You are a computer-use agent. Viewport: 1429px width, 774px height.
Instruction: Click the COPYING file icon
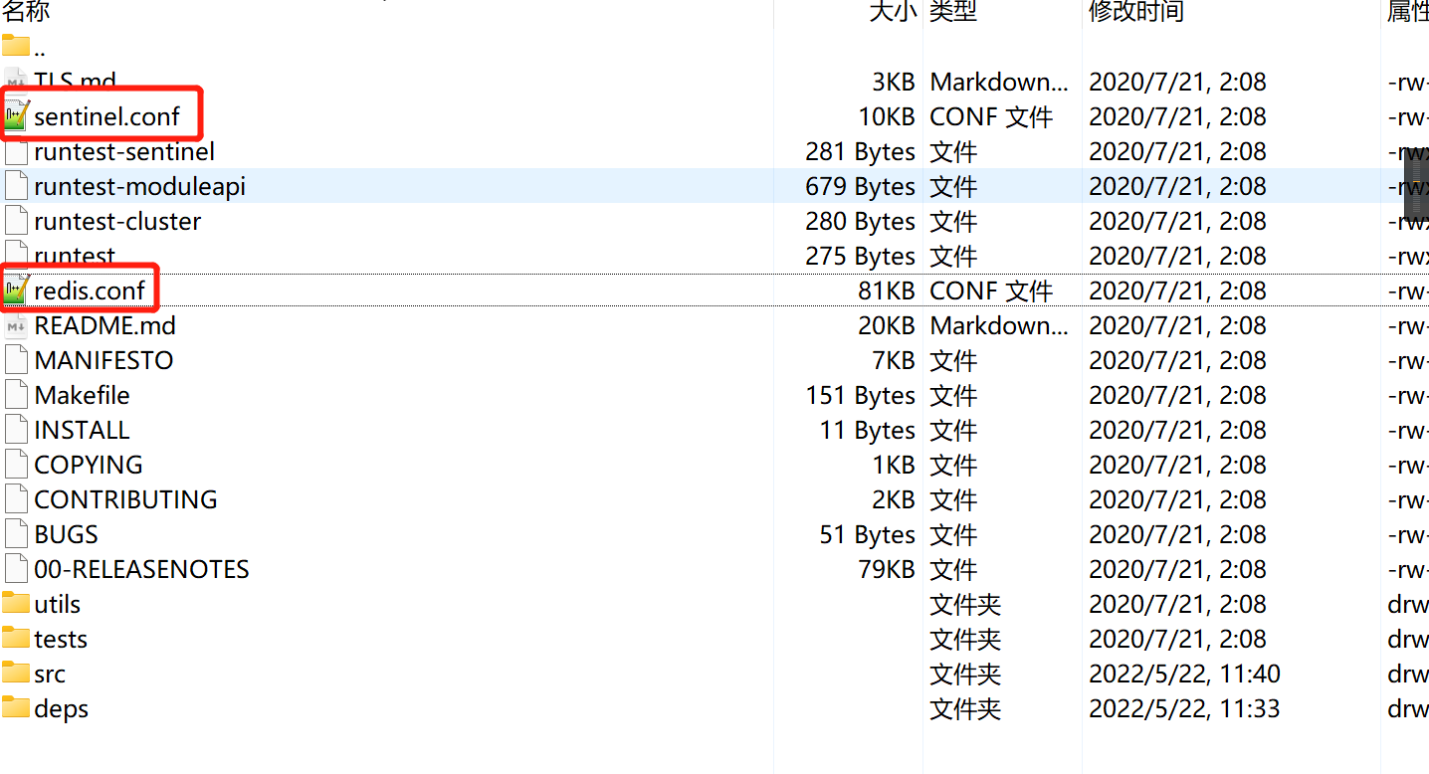[16, 465]
